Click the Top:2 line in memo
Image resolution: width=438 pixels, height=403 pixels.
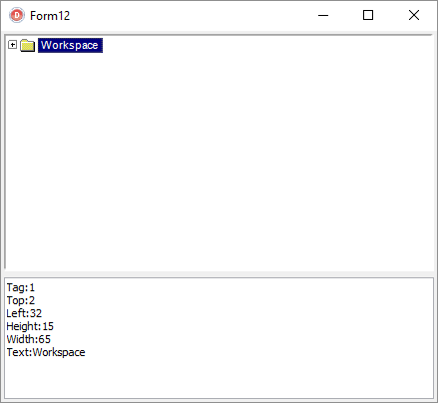(21, 300)
